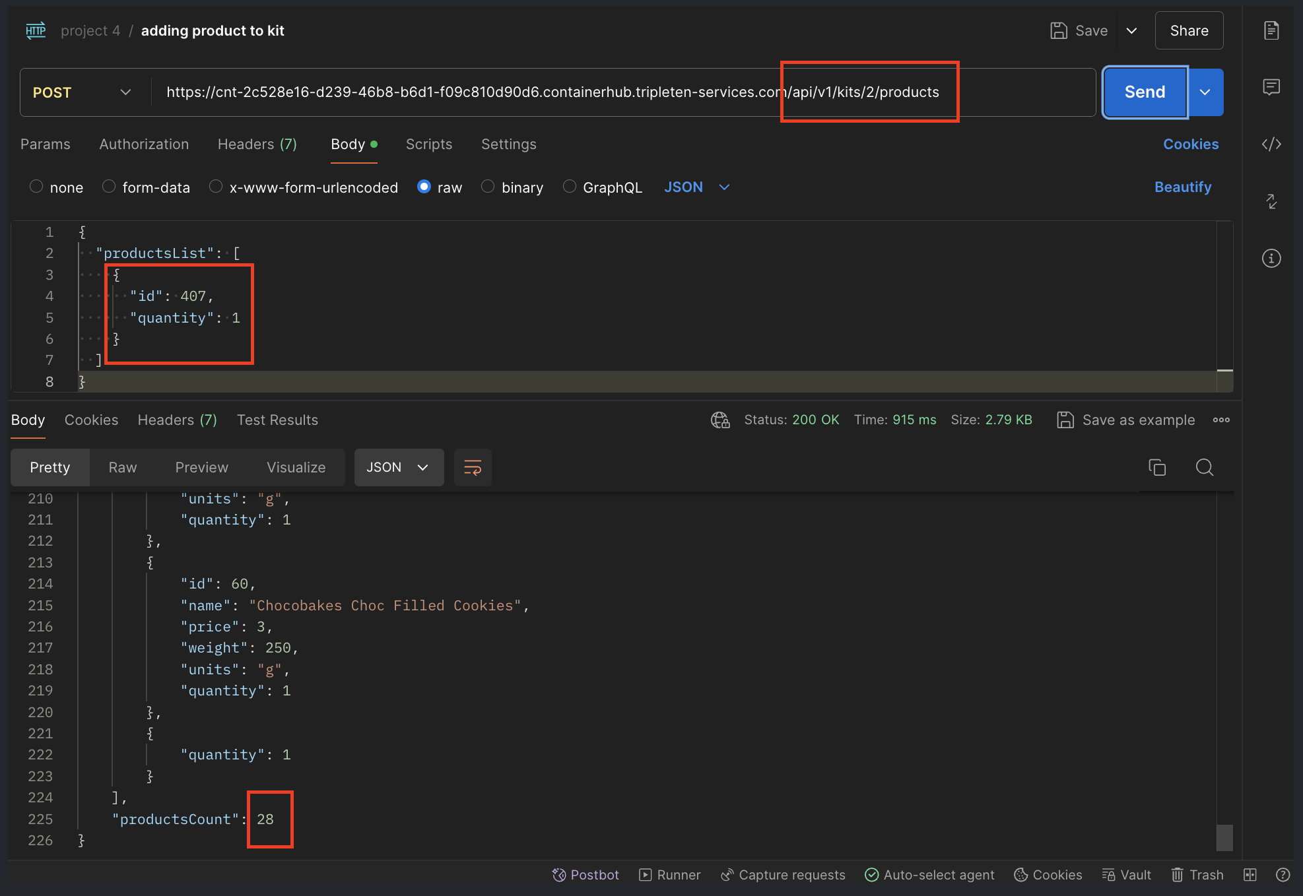Screen dimensions: 1303x896
Task: Click inside the request body editor line 4
Action: click(x=647, y=296)
